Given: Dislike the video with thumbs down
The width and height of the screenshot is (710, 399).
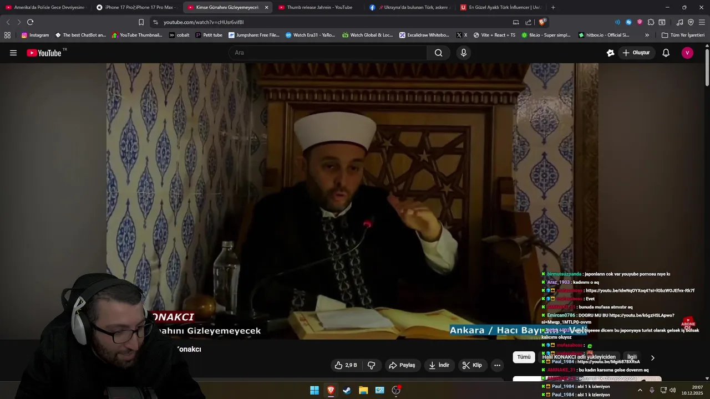Looking at the screenshot, I should (372, 365).
